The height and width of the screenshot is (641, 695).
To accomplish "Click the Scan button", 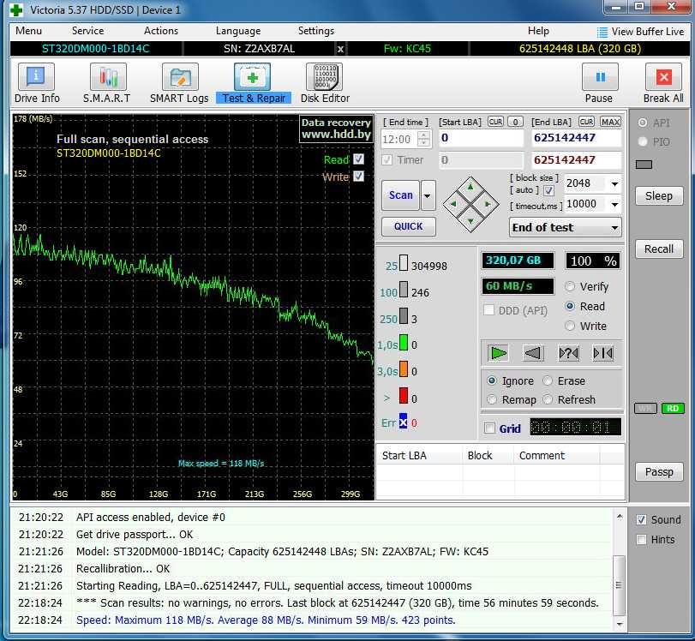I will [400, 195].
